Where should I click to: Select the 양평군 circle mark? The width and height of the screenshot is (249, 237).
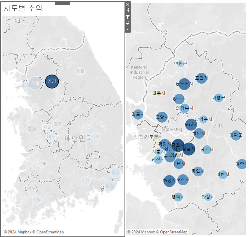(x=236, y=135)
